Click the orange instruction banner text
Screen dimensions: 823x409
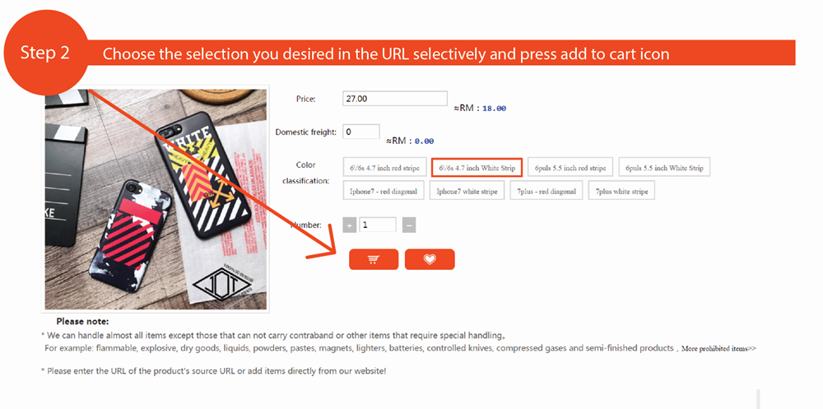point(386,53)
